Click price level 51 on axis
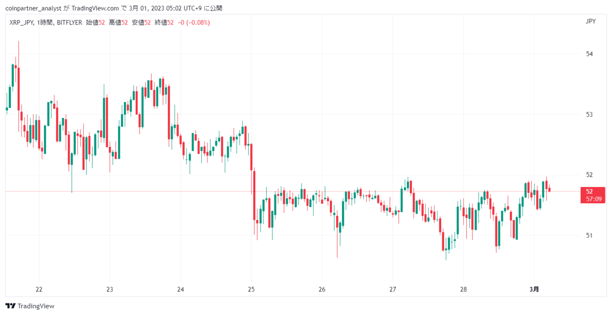 click(589, 235)
